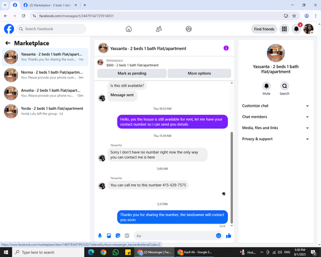The height and width of the screenshot is (257, 321).
Task: Click listing photo in right panel
Action: (x=275, y=53)
